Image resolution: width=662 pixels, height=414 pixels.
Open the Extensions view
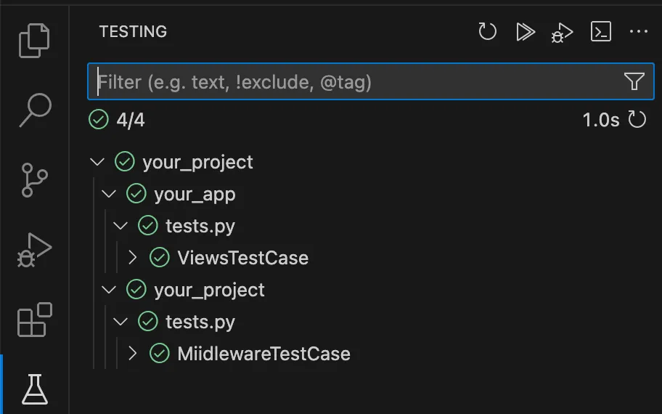click(x=35, y=320)
